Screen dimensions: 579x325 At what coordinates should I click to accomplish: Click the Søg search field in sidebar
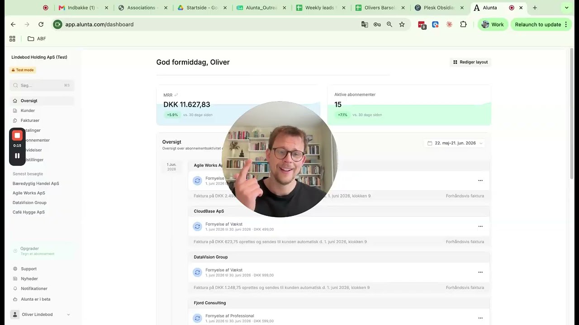click(x=42, y=85)
